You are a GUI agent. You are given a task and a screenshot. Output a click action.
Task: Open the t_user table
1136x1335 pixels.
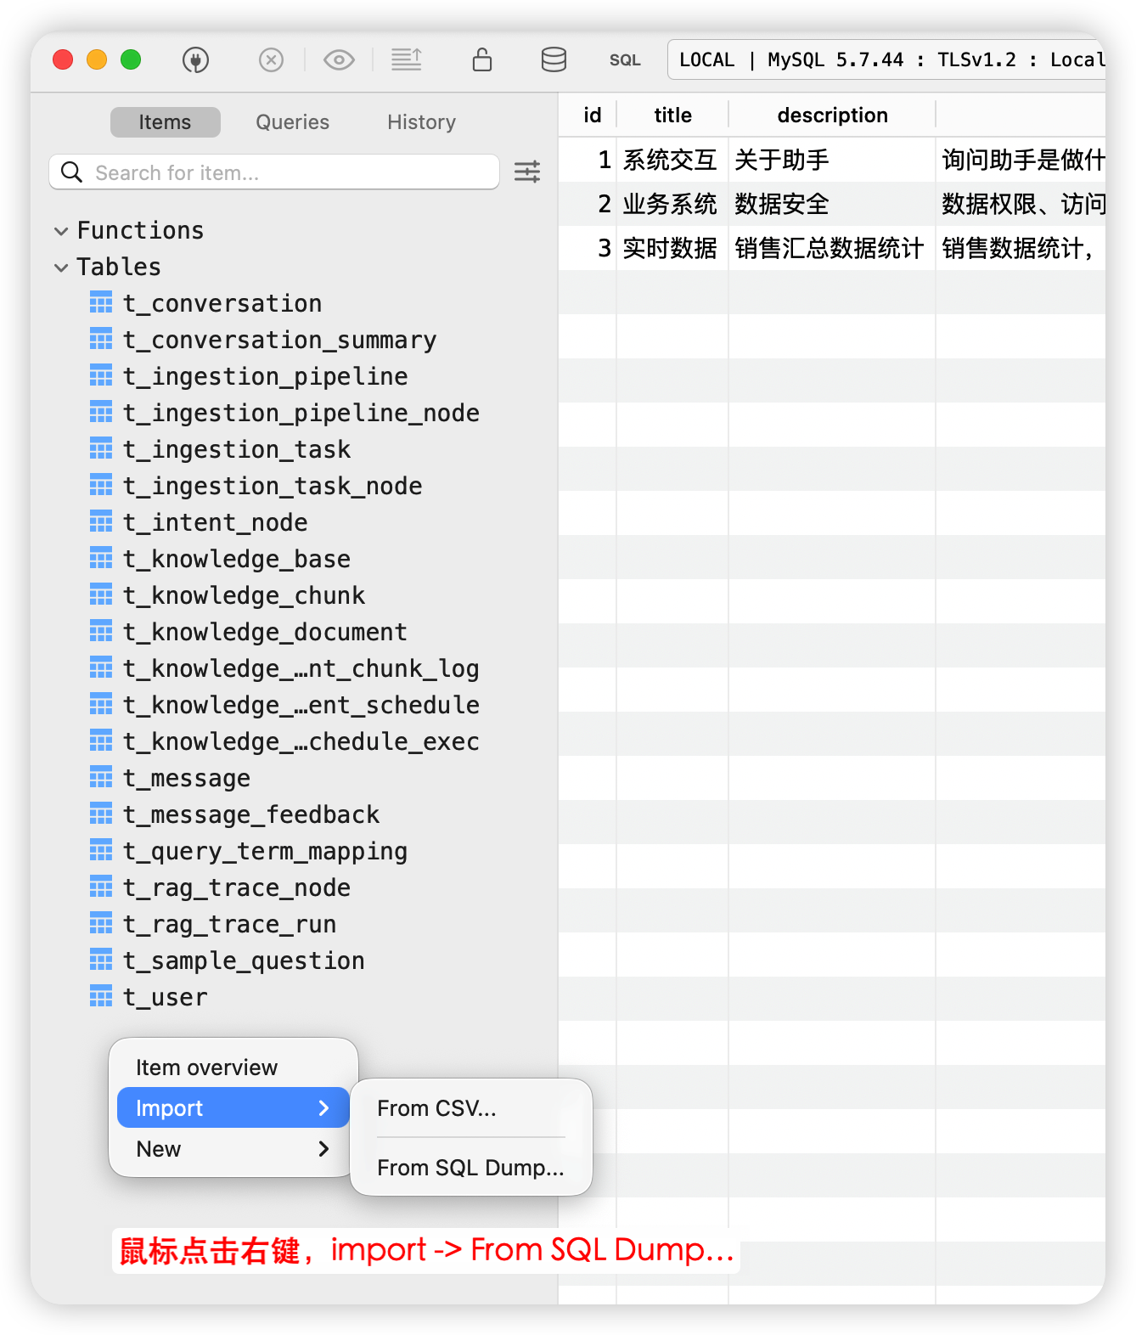click(166, 997)
